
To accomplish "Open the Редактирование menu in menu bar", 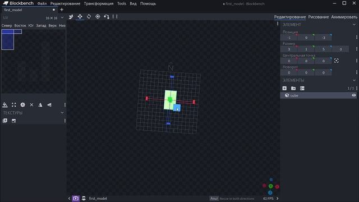I will click(65, 3).
